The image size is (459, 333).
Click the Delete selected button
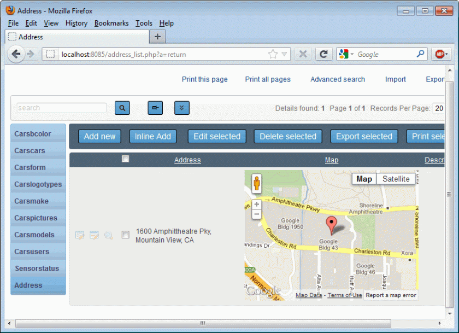(x=288, y=137)
